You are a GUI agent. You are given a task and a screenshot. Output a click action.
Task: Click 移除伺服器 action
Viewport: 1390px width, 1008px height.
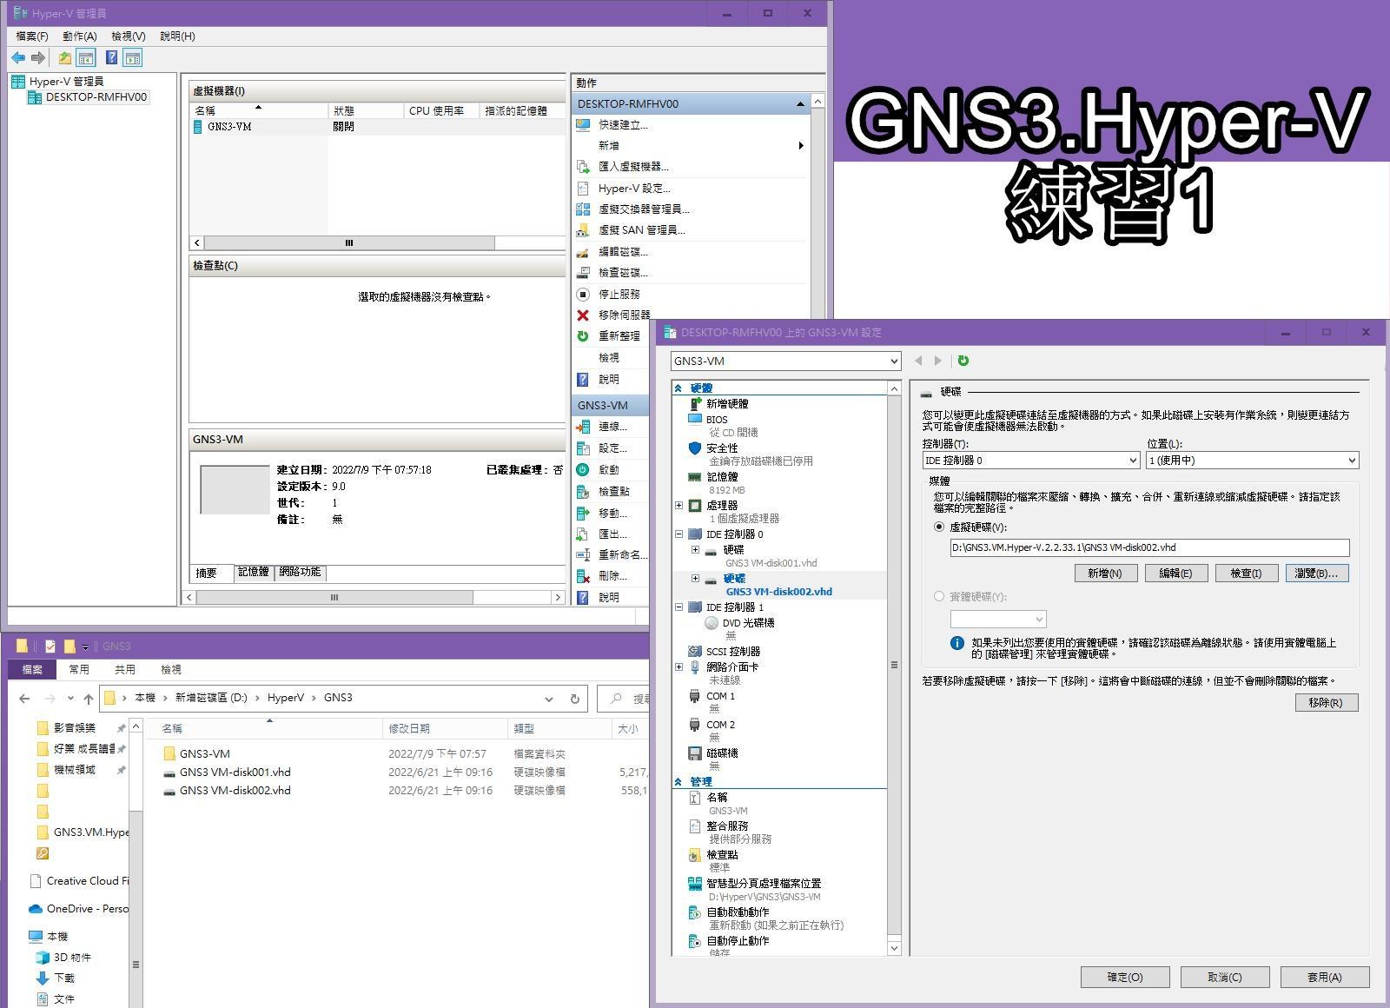click(624, 315)
